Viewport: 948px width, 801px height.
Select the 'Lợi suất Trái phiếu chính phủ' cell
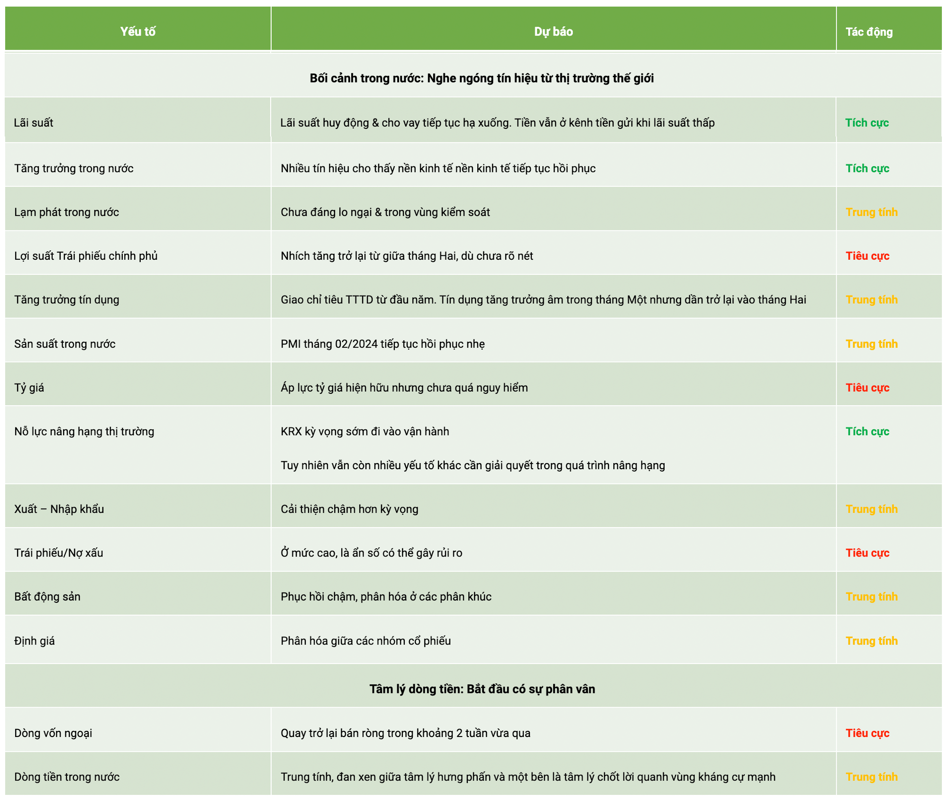[x=86, y=256]
